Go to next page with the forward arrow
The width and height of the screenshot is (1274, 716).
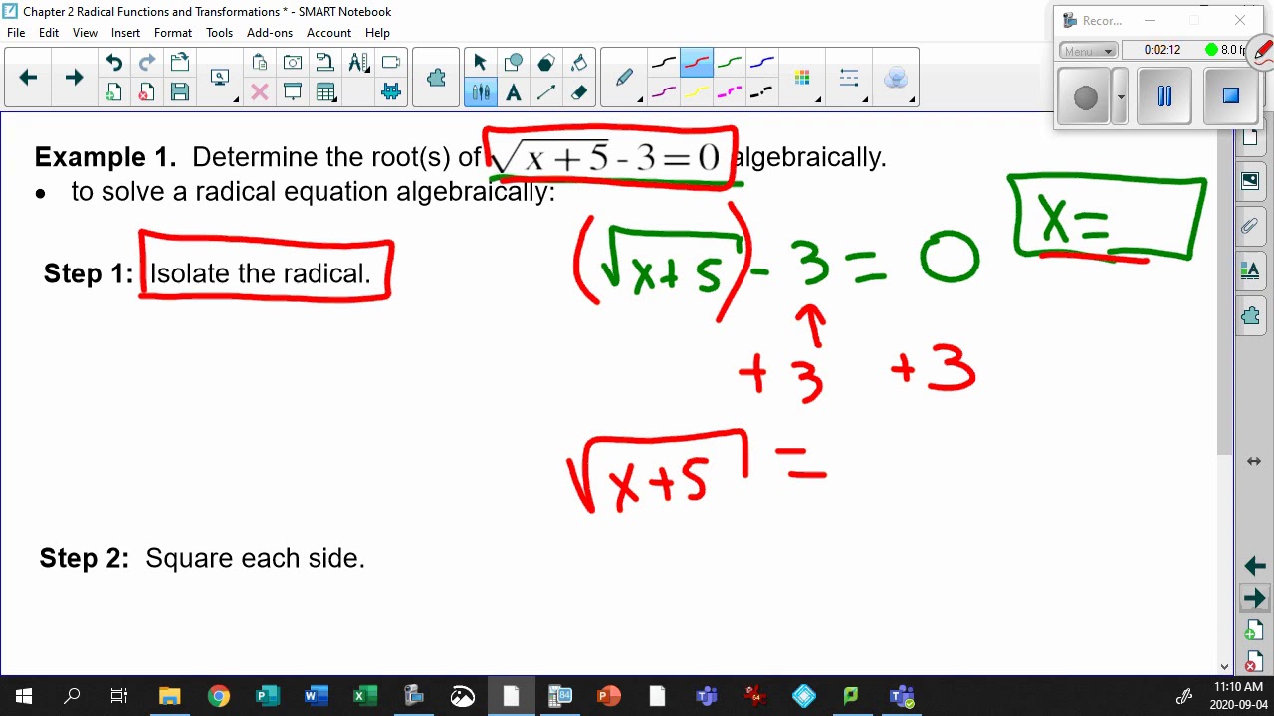[73, 78]
